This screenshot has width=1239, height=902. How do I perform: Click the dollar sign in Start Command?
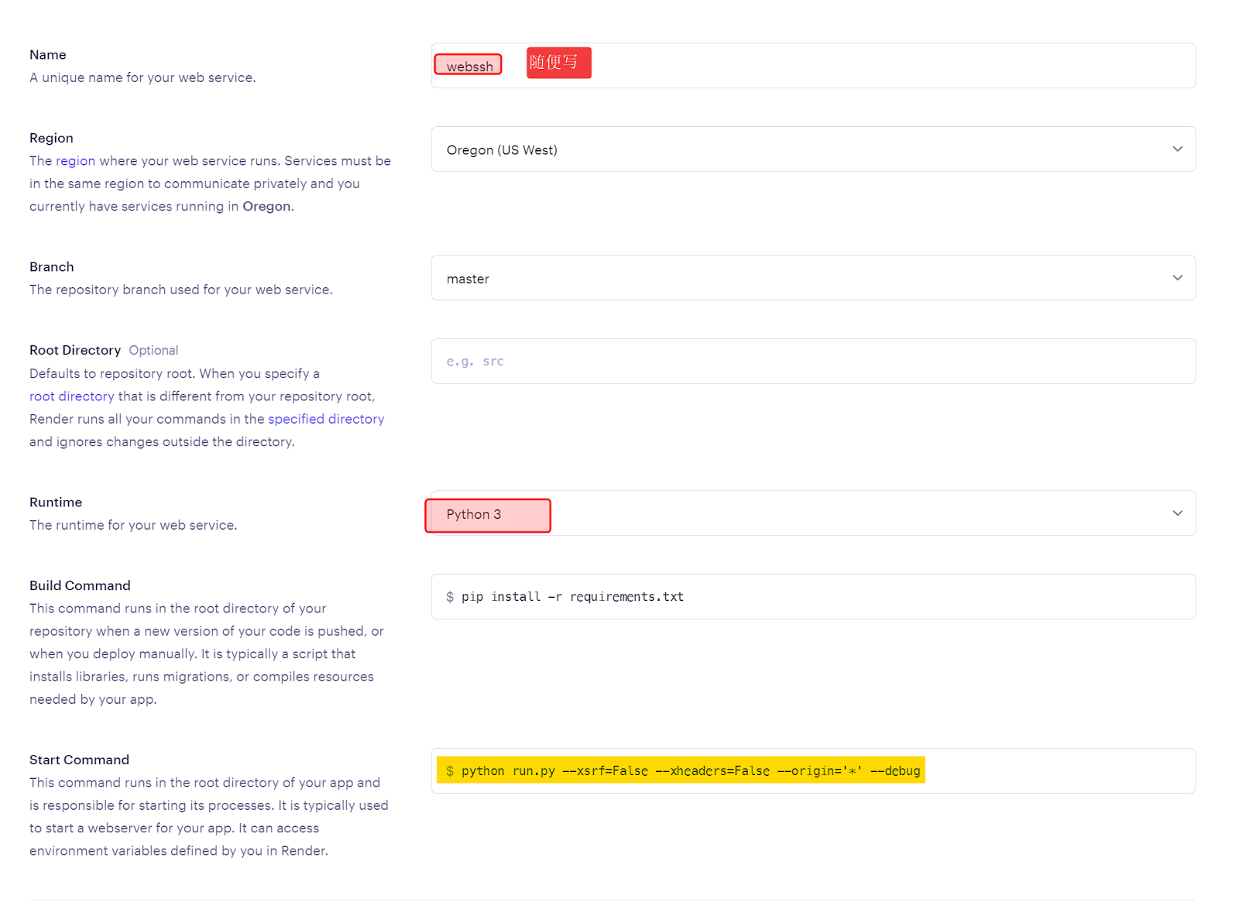click(450, 771)
